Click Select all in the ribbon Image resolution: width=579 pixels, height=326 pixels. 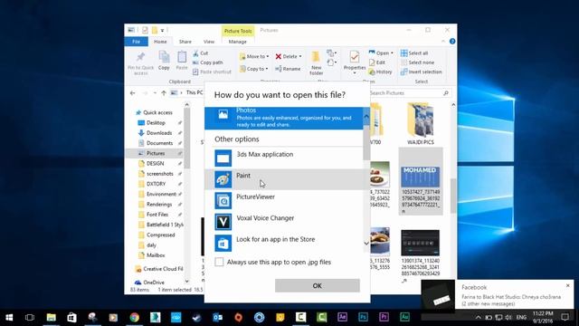414,53
